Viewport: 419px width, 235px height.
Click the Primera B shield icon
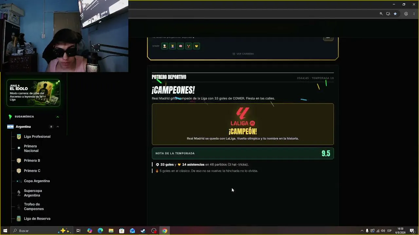[x=19, y=161]
